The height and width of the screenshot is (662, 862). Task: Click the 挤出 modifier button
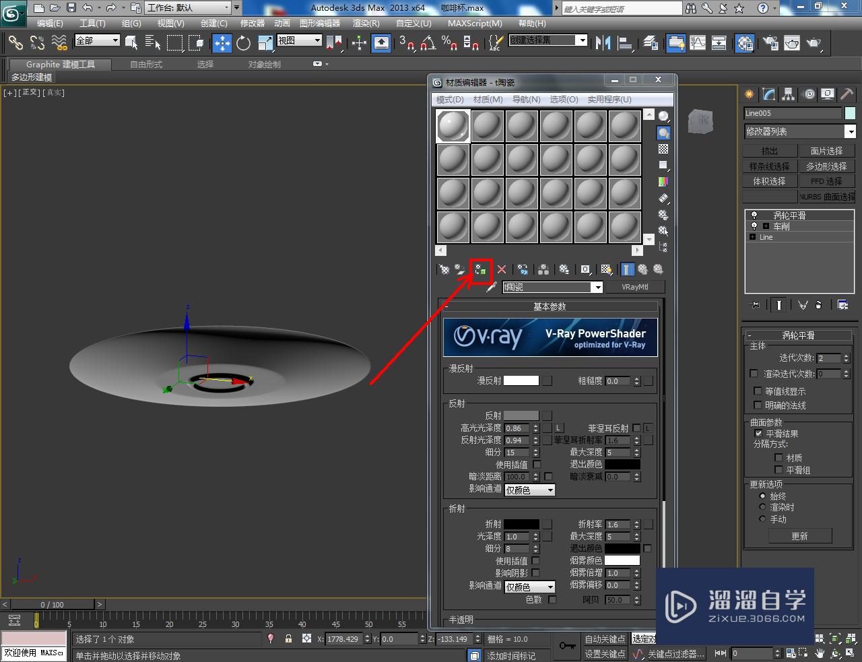click(x=769, y=151)
